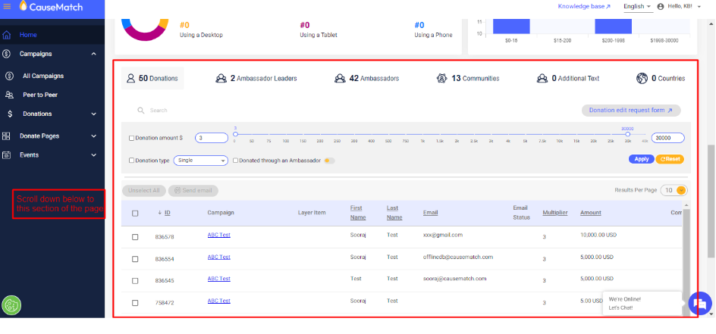Click the Apply filter button
Image resolution: width=716 pixels, height=334 pixels.
[x=642, y=159]
